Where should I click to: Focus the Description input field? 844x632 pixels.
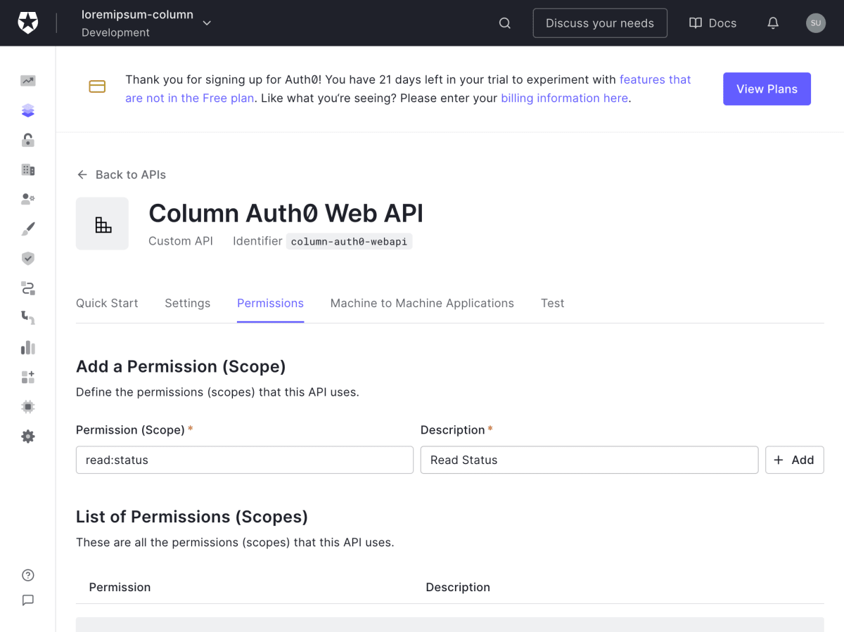(589, 460)
